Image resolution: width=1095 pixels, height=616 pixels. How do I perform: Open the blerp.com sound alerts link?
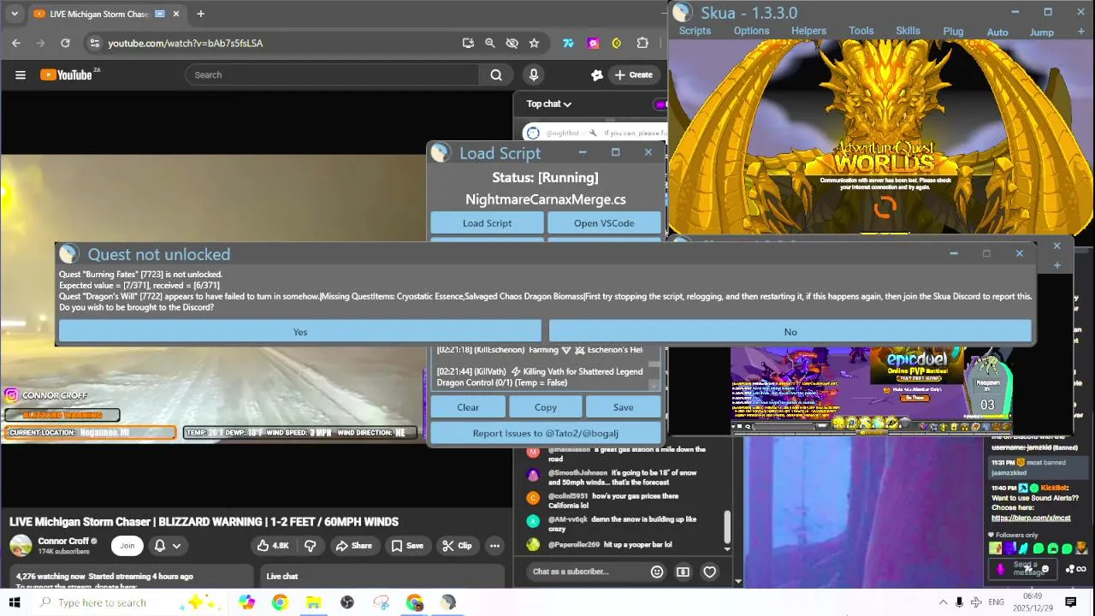1031,518
